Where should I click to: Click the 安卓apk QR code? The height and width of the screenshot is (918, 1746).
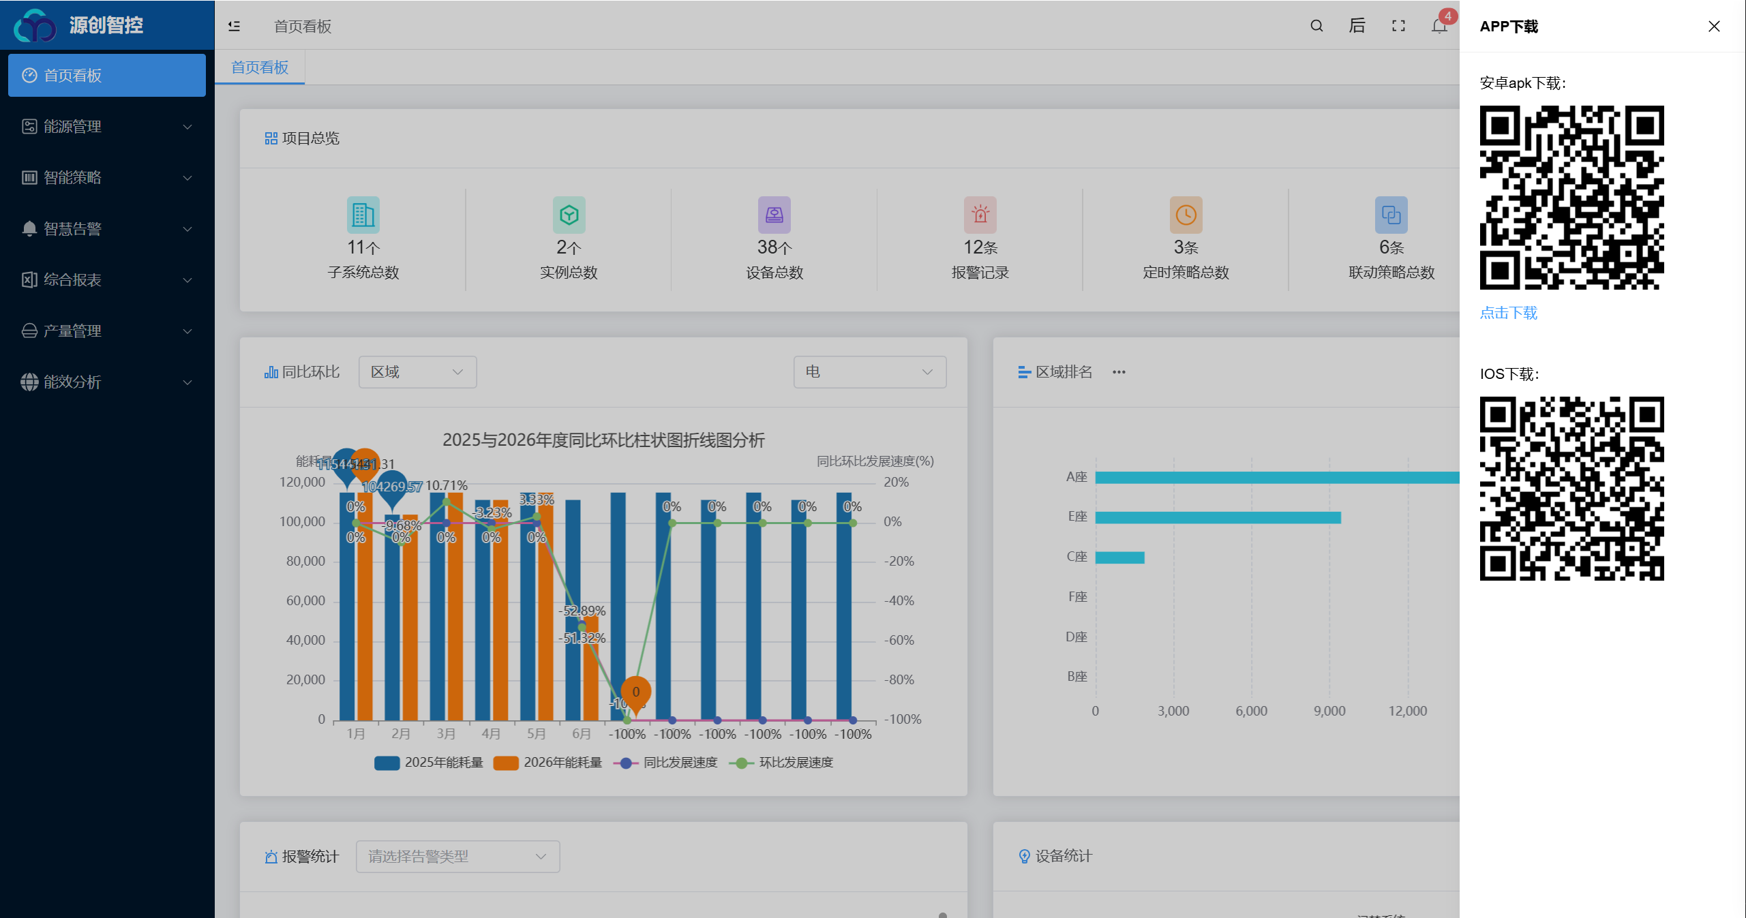[1572, 198]
